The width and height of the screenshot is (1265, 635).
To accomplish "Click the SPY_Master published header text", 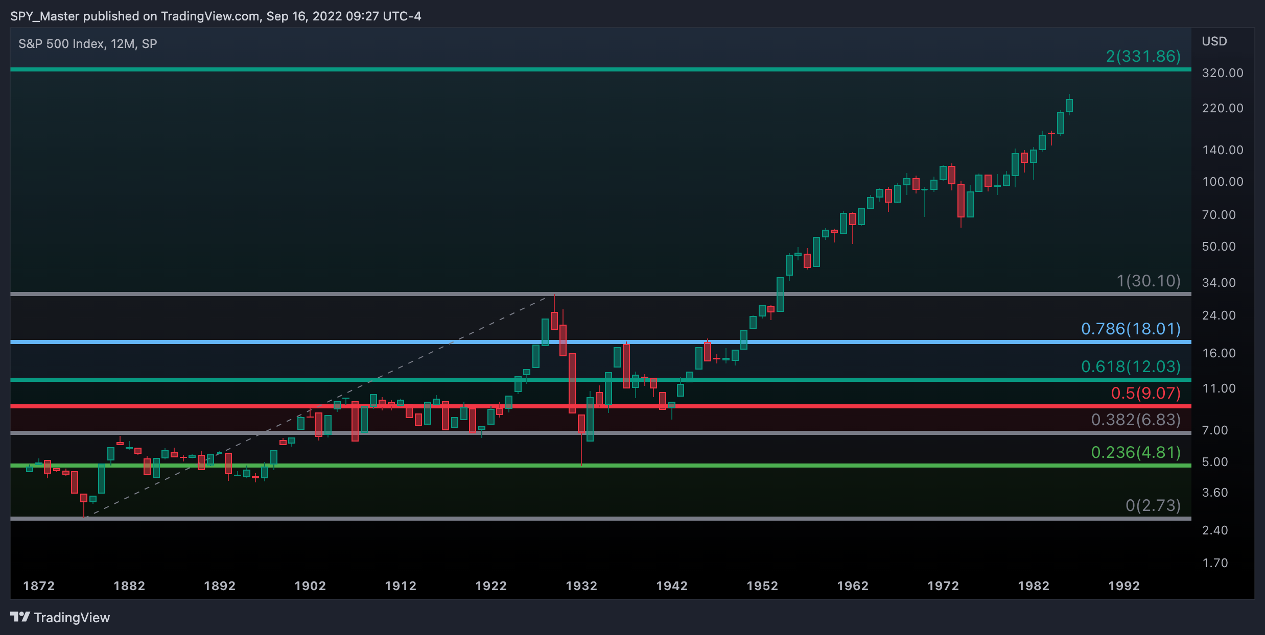I will click(216, 16).
